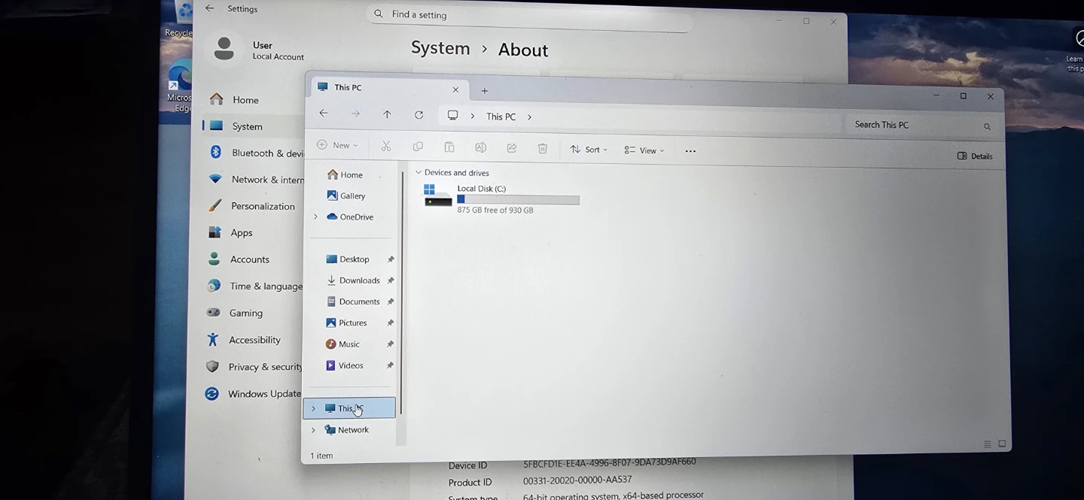Click the Copy icon in Explorer toolbar

418,147
